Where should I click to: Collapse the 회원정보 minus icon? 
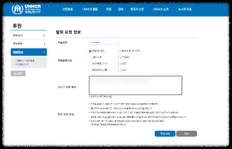point(44,52)
